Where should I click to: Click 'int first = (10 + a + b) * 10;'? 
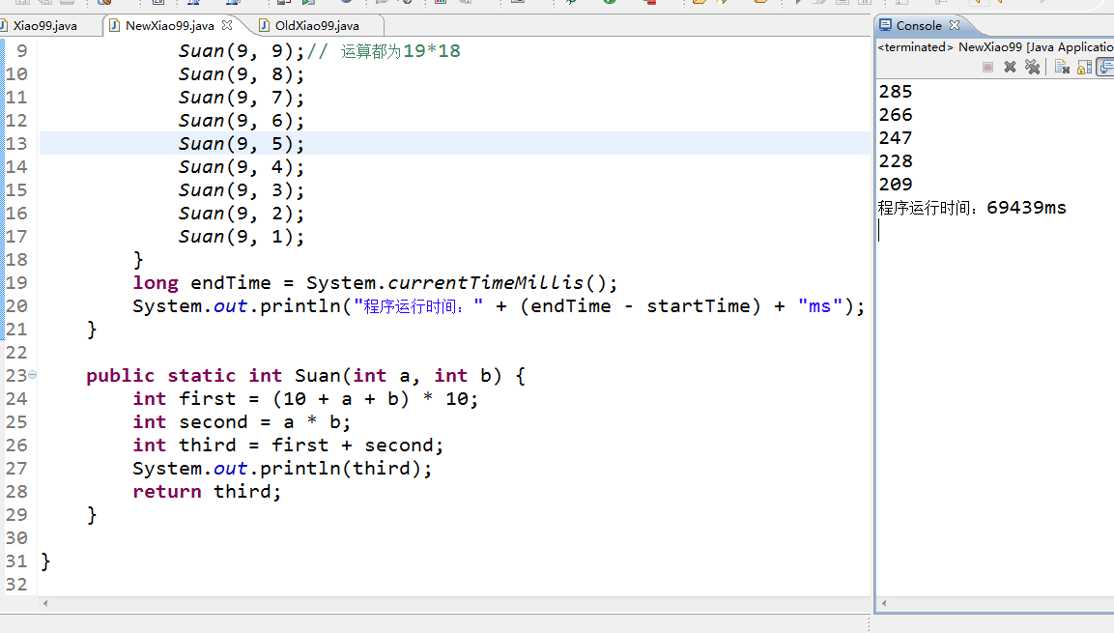305,399
